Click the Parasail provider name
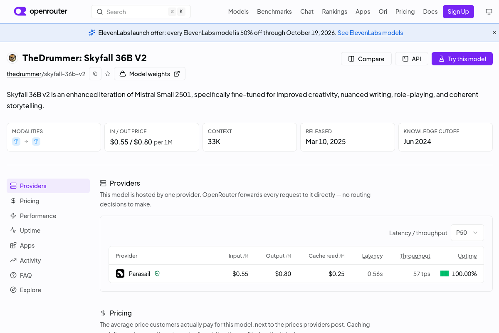The width and height of the screenshot is (499, 333). pyautogui.click(x=139, y=274)
